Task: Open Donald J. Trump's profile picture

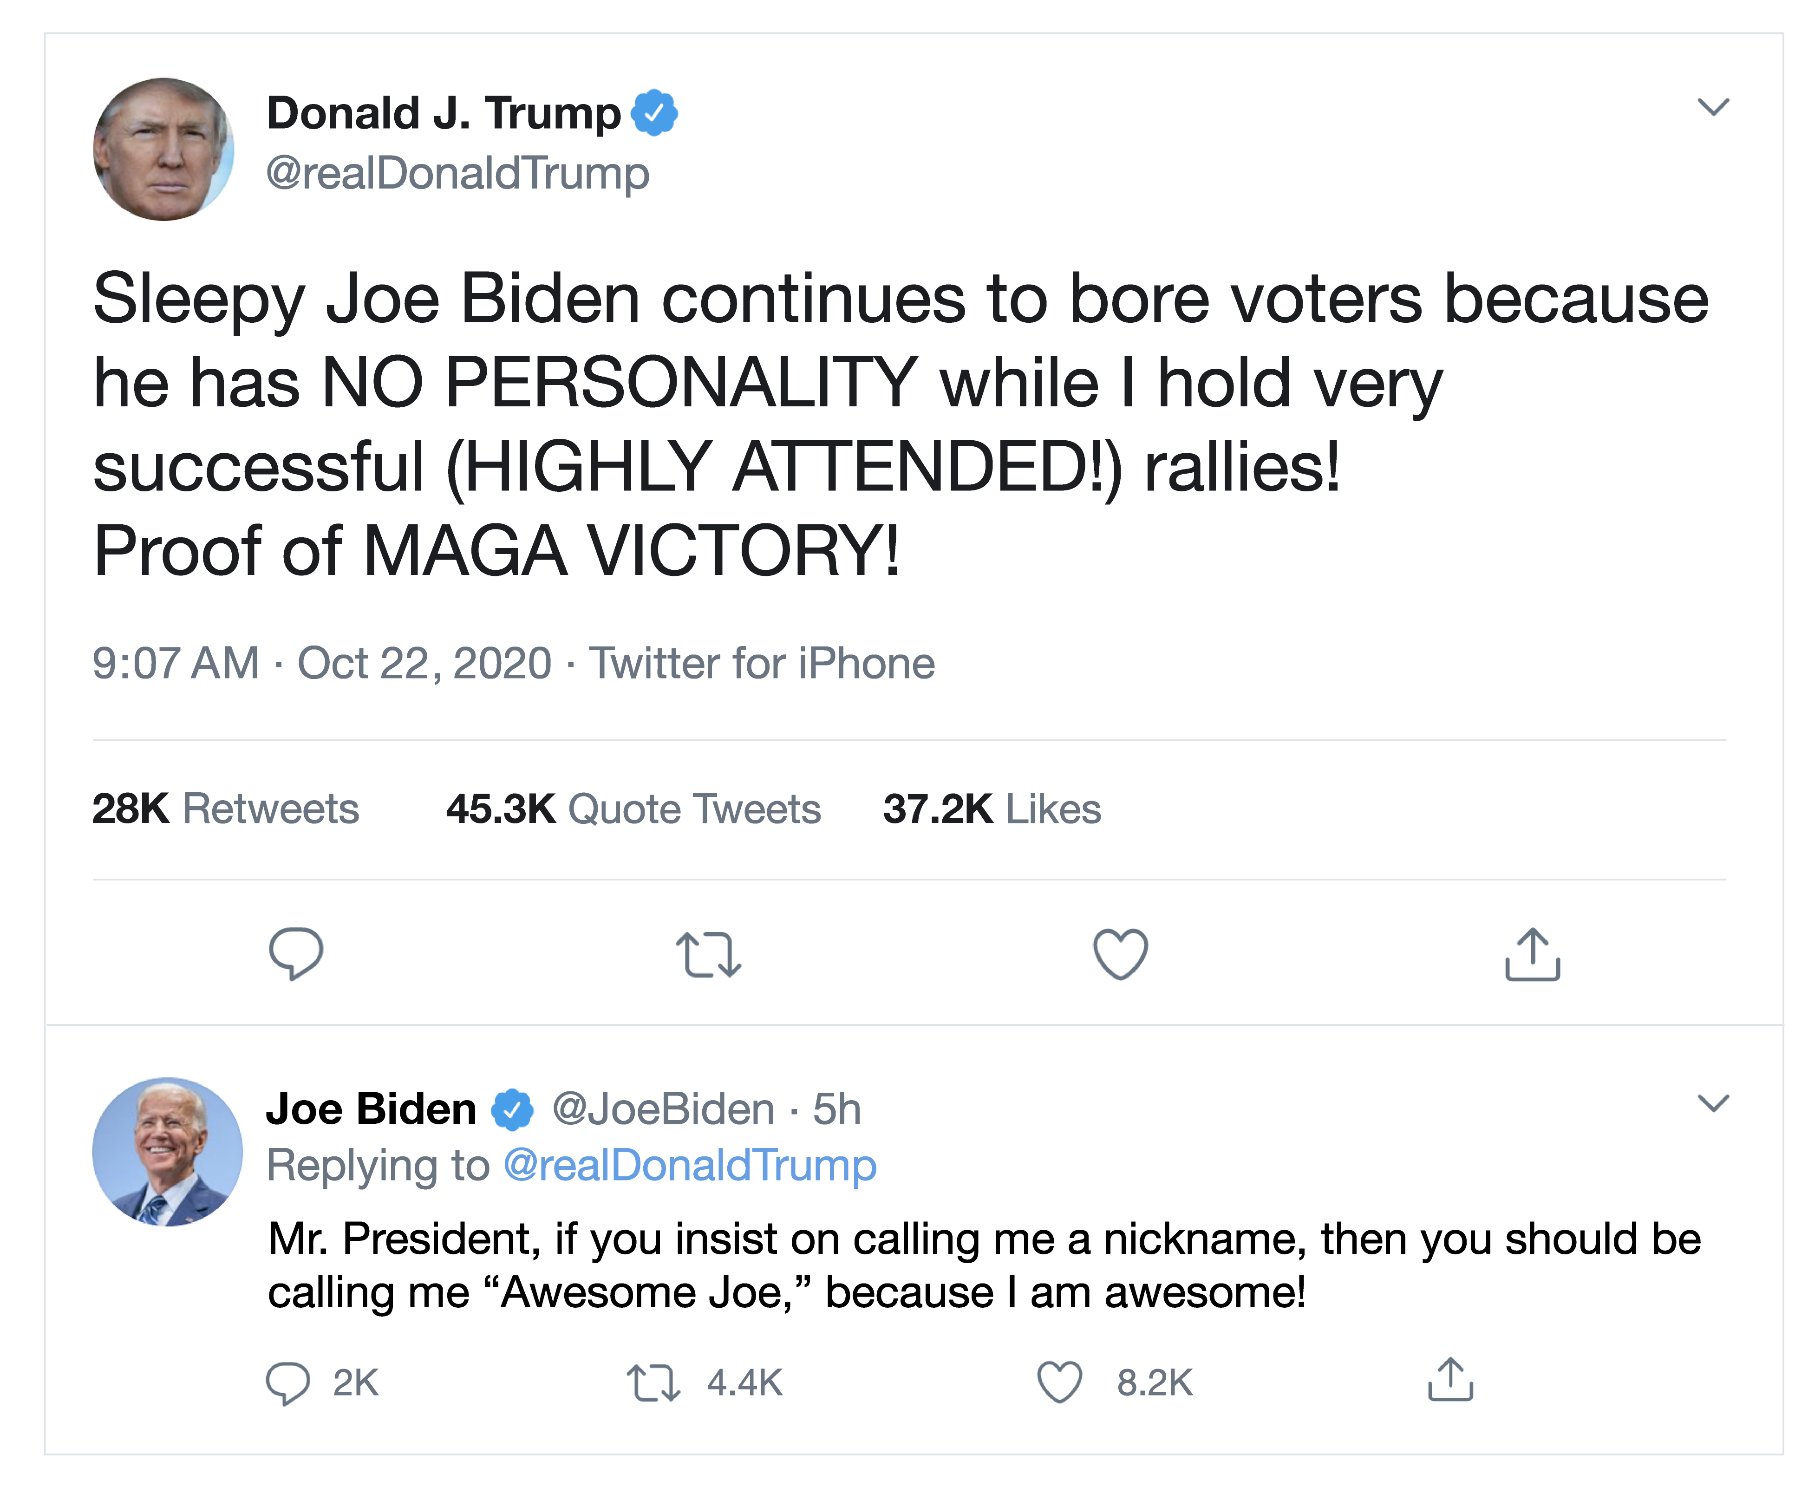Action: coord(163,149)
